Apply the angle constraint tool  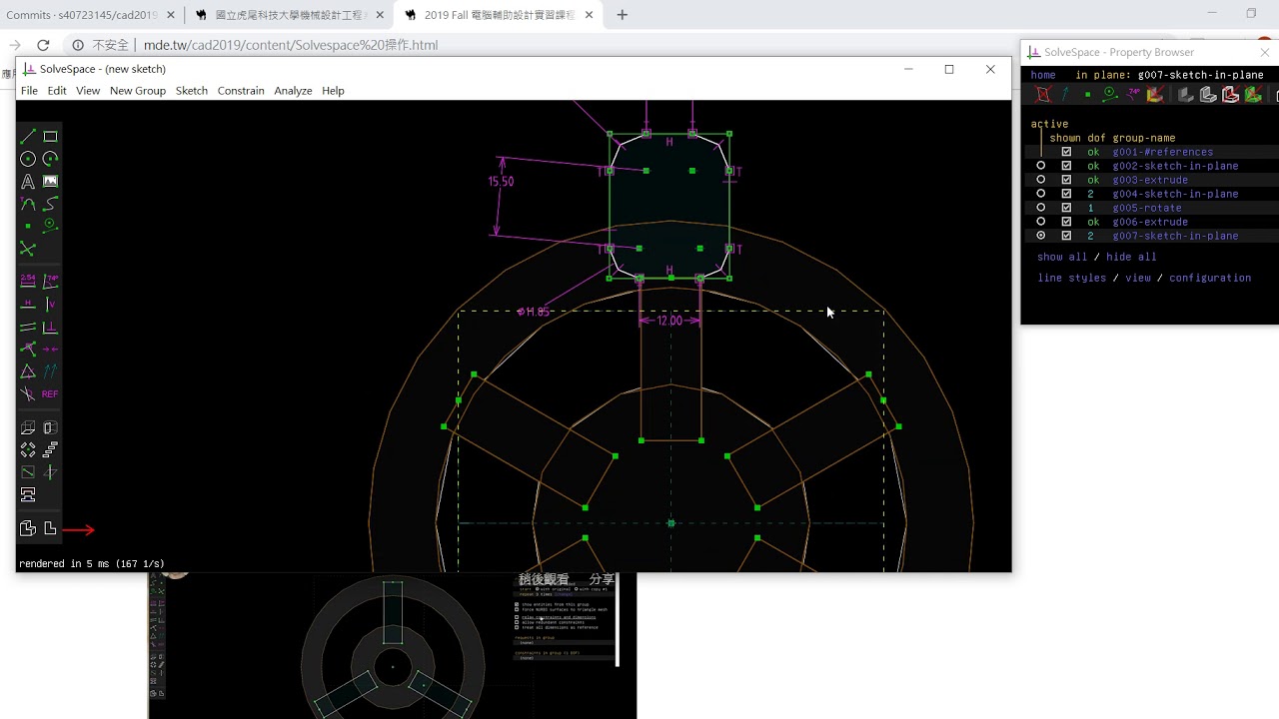pyautogui.click(x=50, y=282)
